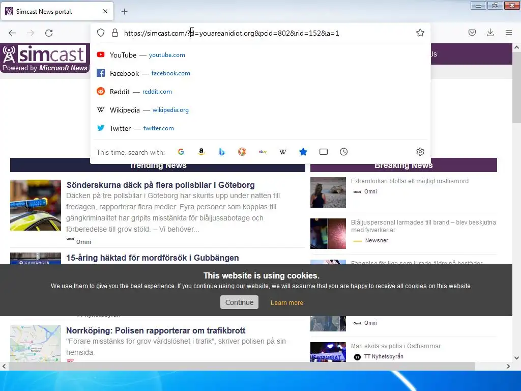Click the police car article thumbnail
The image size is (521, 391).
pyautogui.click(x=36, y=205)
